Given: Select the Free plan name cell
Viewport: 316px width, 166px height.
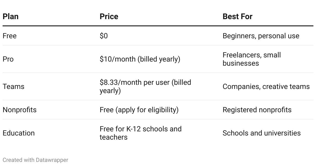Looking at the screenshot, I should coord(10,36).
